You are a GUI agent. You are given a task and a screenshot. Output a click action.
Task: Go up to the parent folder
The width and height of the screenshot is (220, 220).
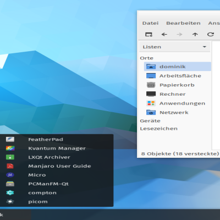coord(195,35)
